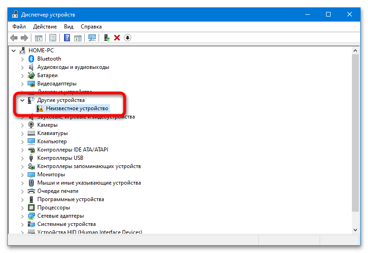This screenshot has width=368, height=253.
Task: Click the Контроллеры USB plug icon
Action: 31,158
